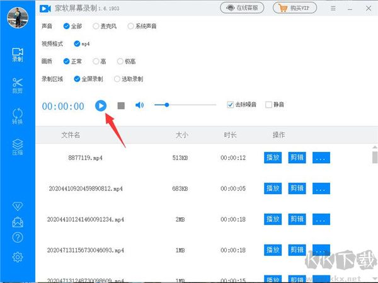This screenshot has height=283, width=378.
Task: Switch to the 录制 recording tab
Action: point(18,54)
